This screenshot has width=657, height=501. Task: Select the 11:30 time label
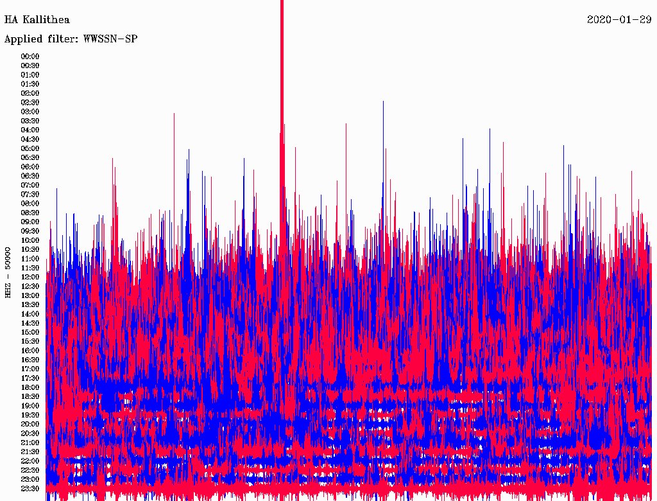click(x=30, y=268)
